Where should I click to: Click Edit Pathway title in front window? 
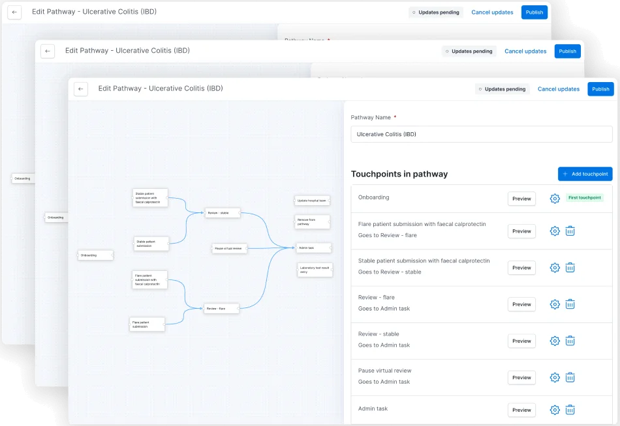pos(161,89)
